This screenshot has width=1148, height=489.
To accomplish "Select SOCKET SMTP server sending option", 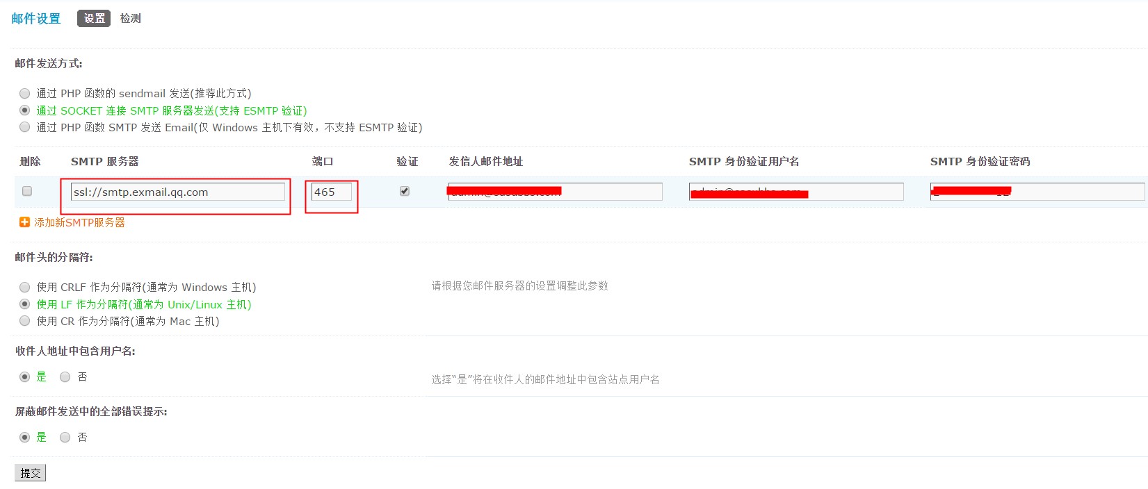I will tap(25, 110).
